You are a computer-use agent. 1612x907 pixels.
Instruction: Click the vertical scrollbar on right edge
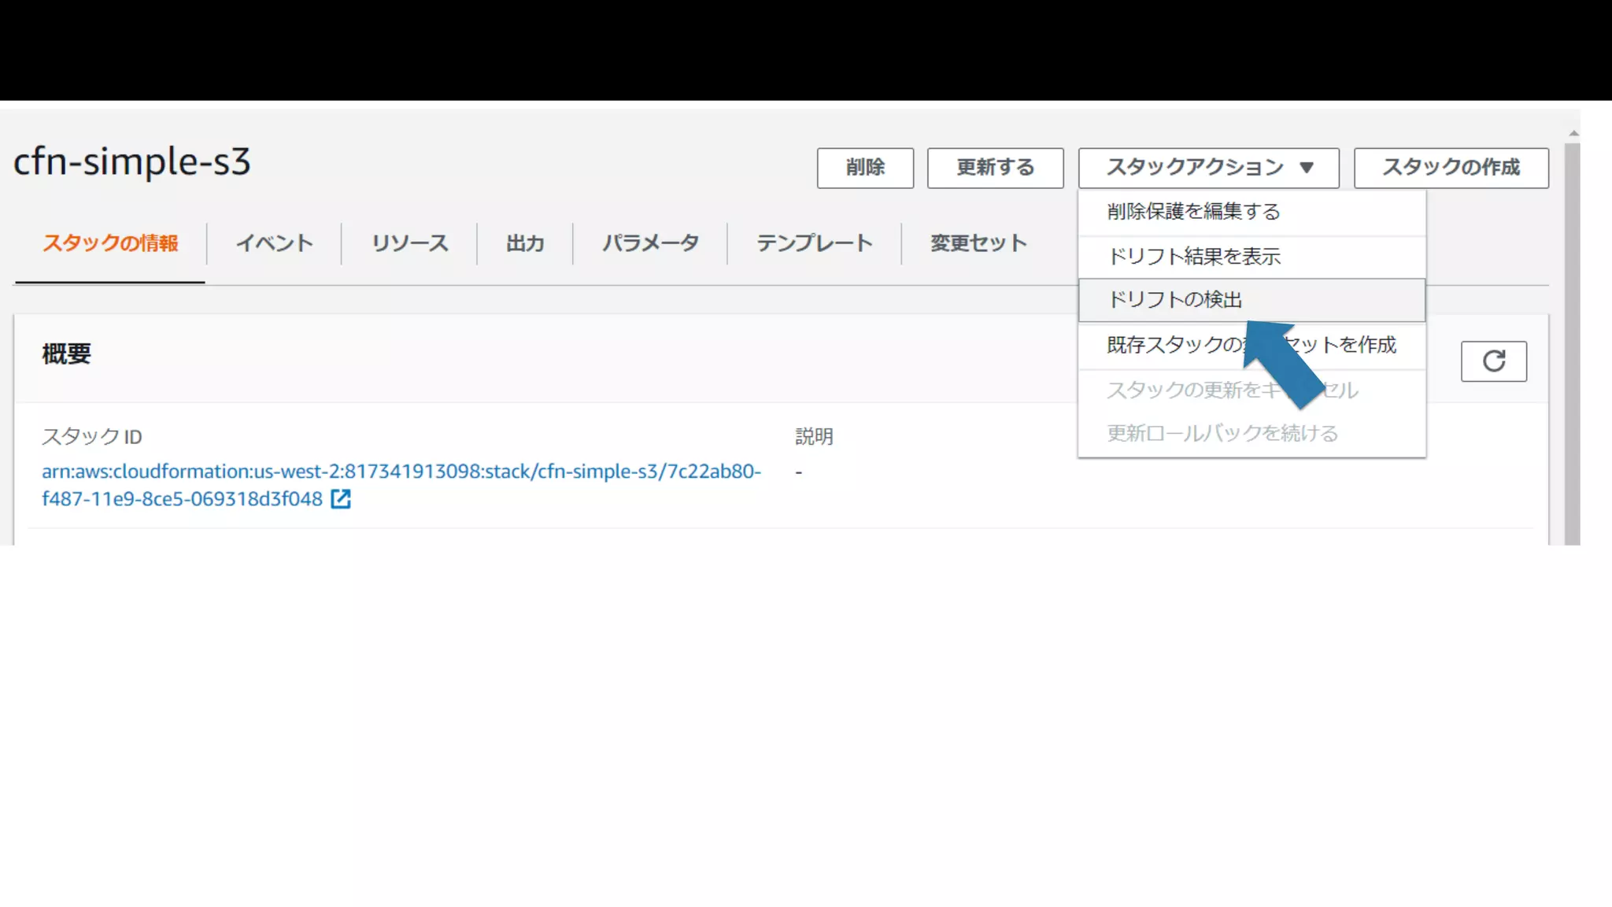1572,339
